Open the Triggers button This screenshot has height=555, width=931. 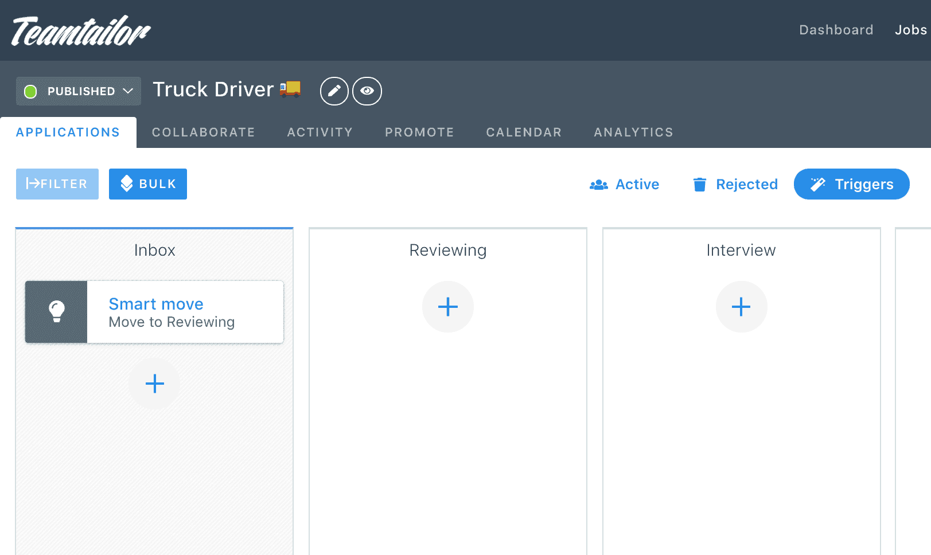point(852,184)
